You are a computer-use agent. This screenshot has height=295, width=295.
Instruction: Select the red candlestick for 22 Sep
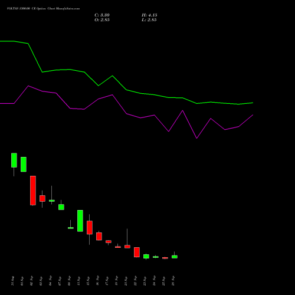pos(137,252)
